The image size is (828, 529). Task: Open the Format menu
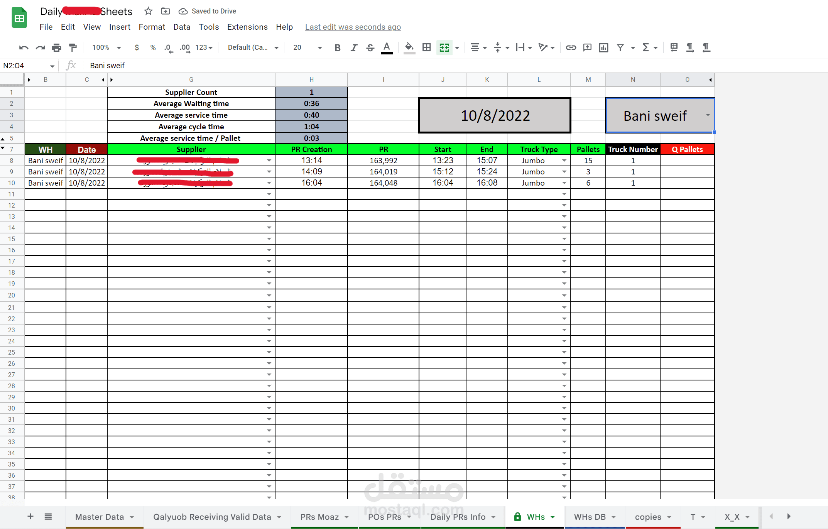[152, 27]
